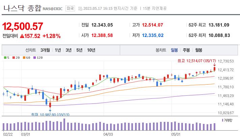Switch to 일봉 daily candle chart
The width and height of the screenshot is (240, 138).
click(x=174, y=50)
